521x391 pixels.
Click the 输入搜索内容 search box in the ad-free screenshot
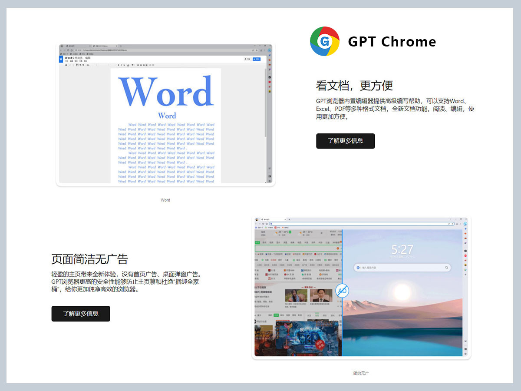402,268
